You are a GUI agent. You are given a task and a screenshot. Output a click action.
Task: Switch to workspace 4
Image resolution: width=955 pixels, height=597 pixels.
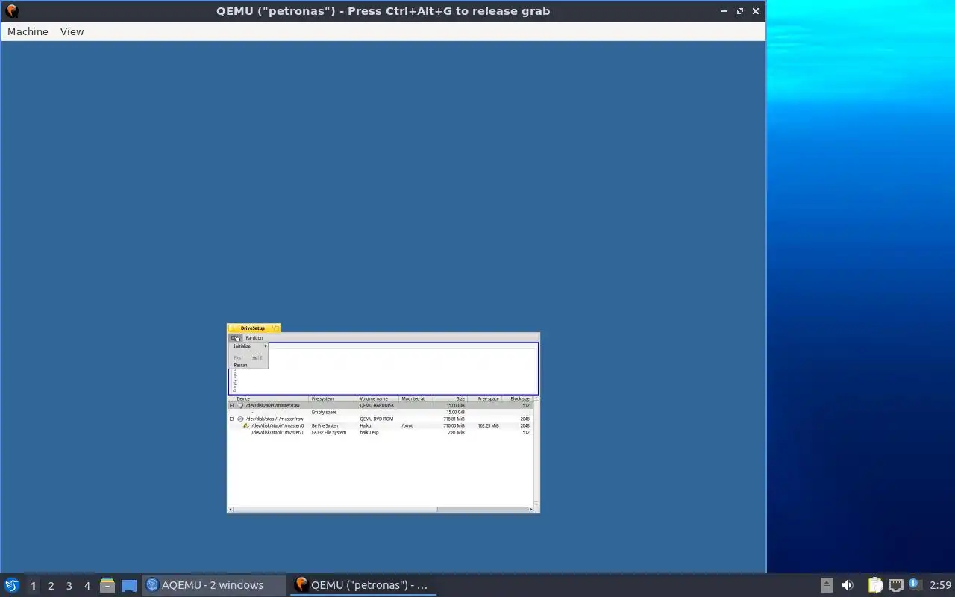click(87, 586)
